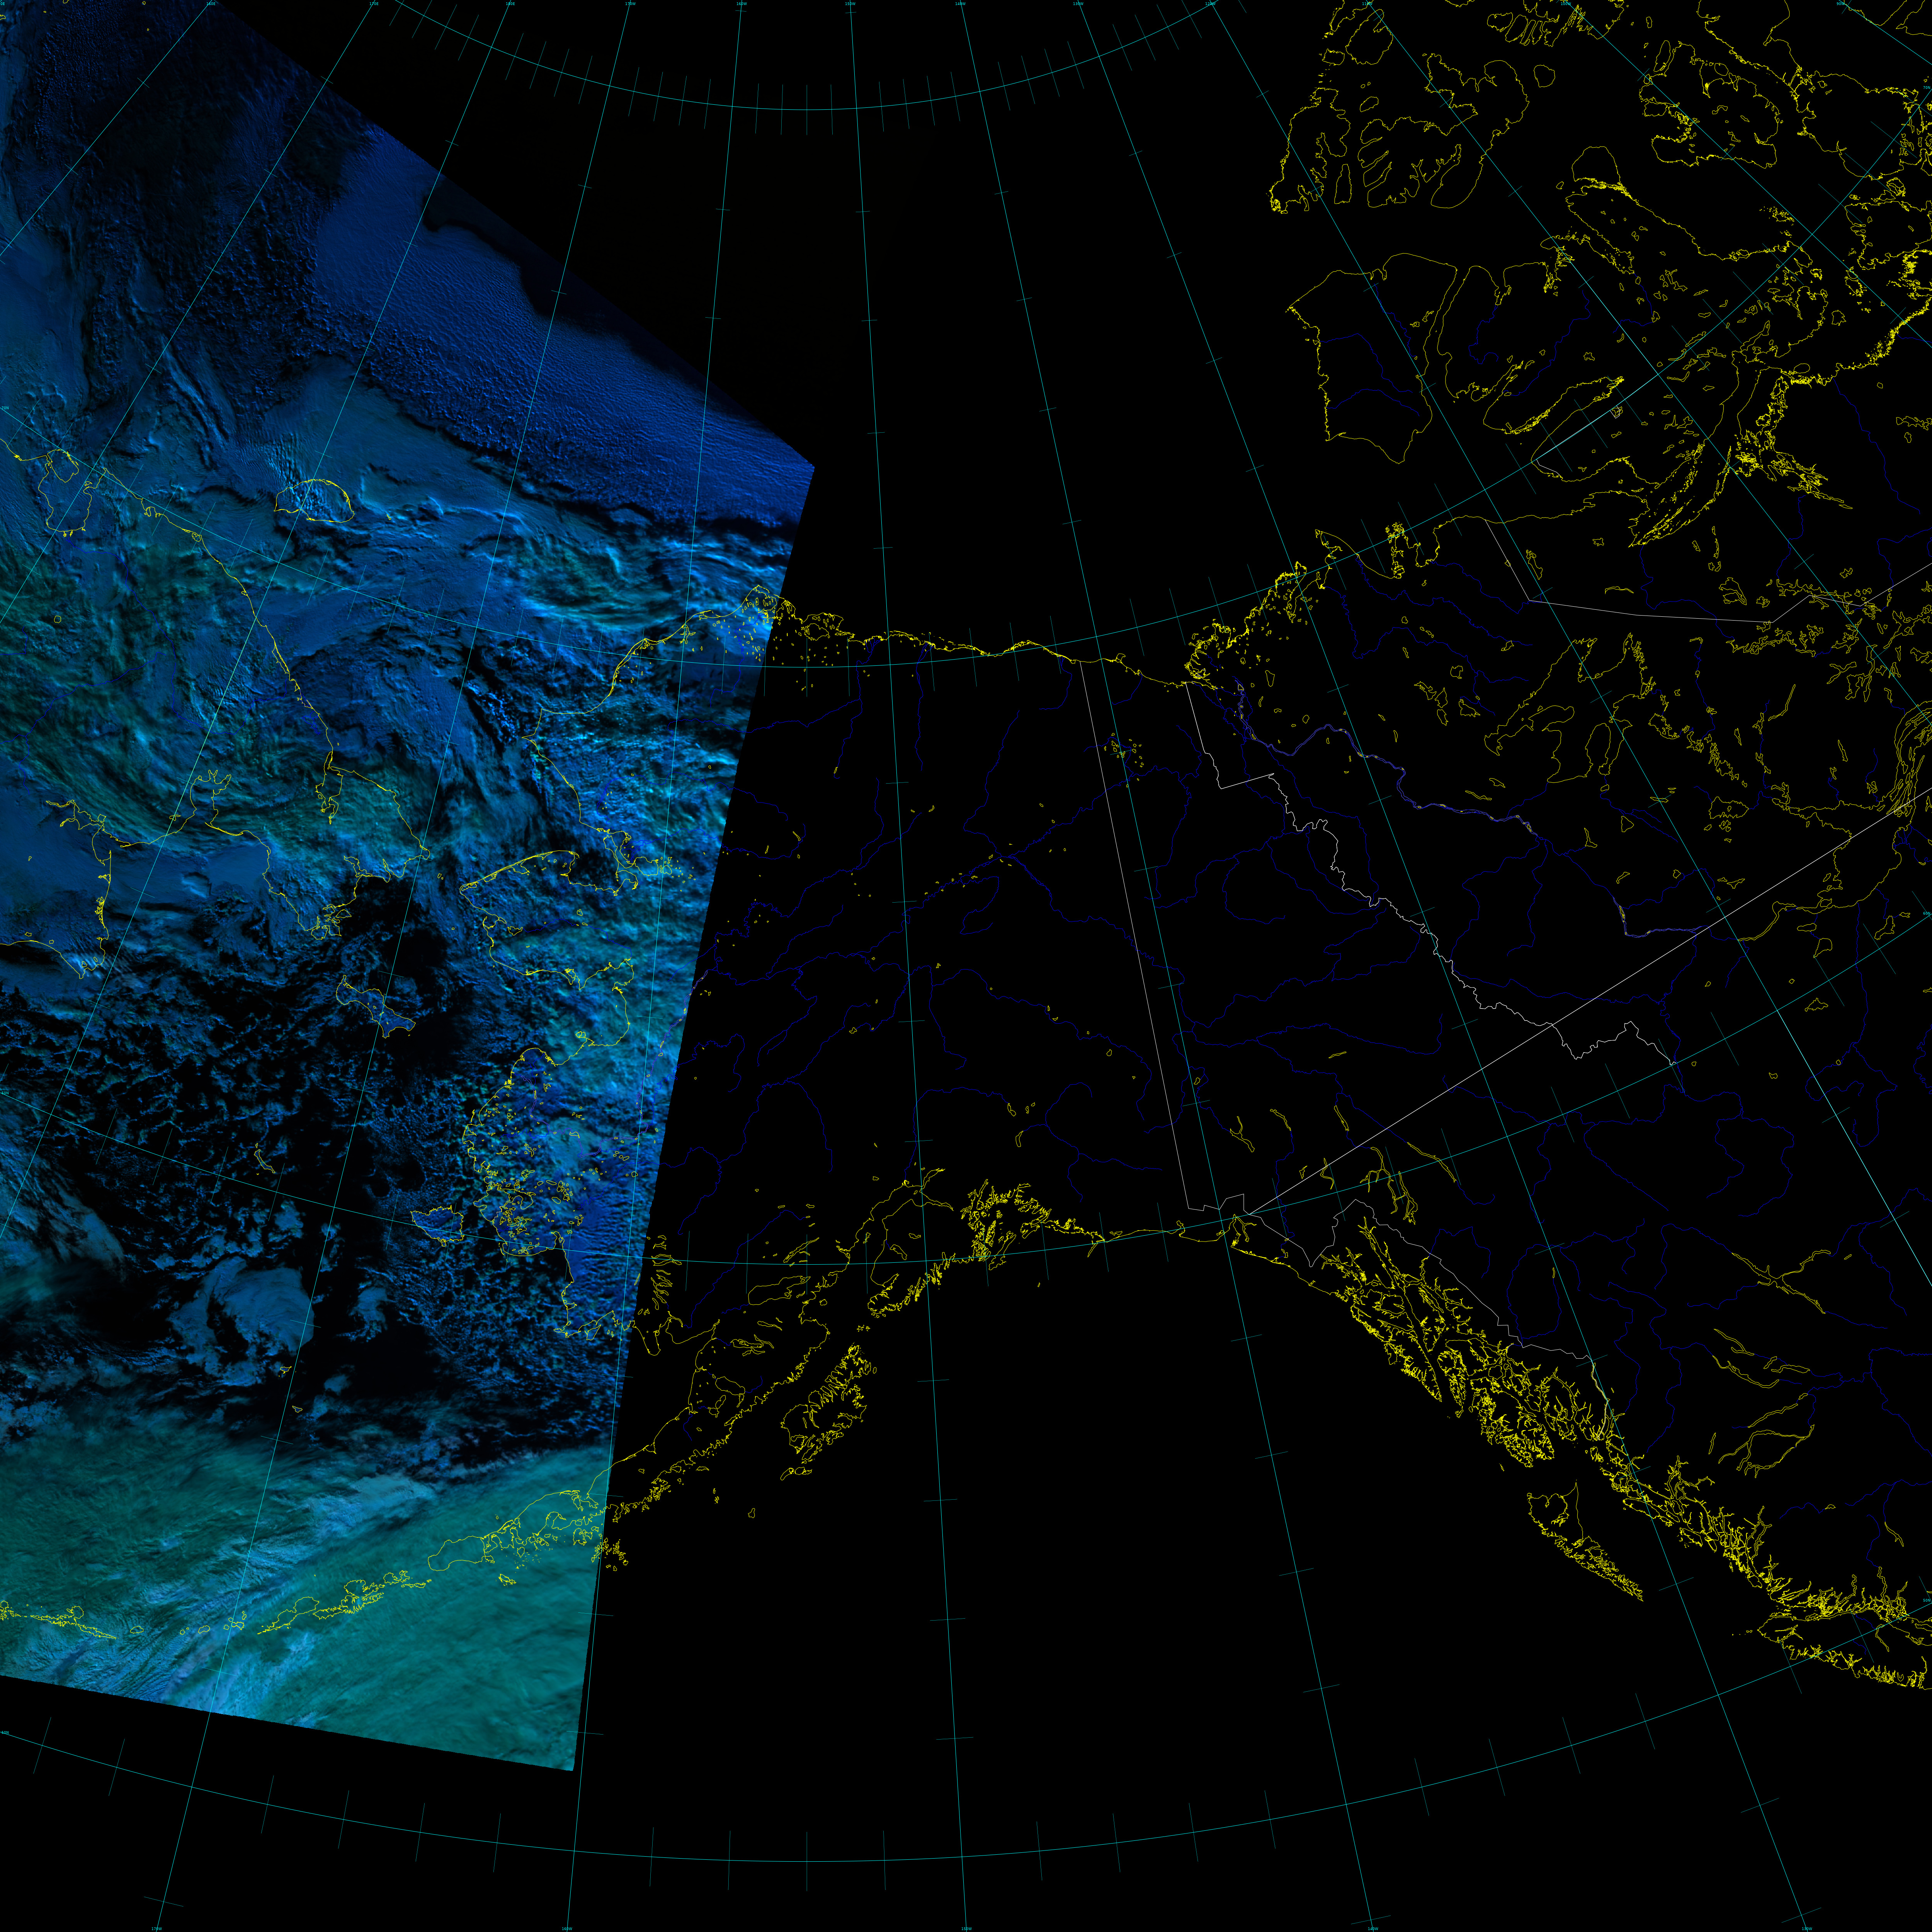Click the 170E longitude label at top
The width and height of the screenshot is (1932, 1932).
click(374, 4)
